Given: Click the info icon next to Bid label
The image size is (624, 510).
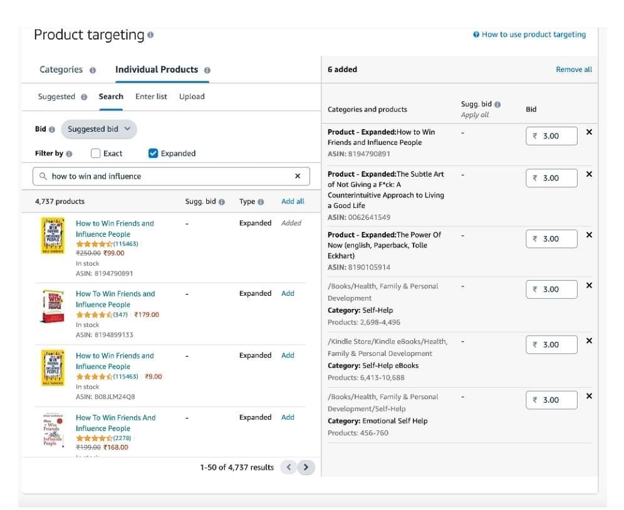Looking at the screenshot, I should coord(52,130).
